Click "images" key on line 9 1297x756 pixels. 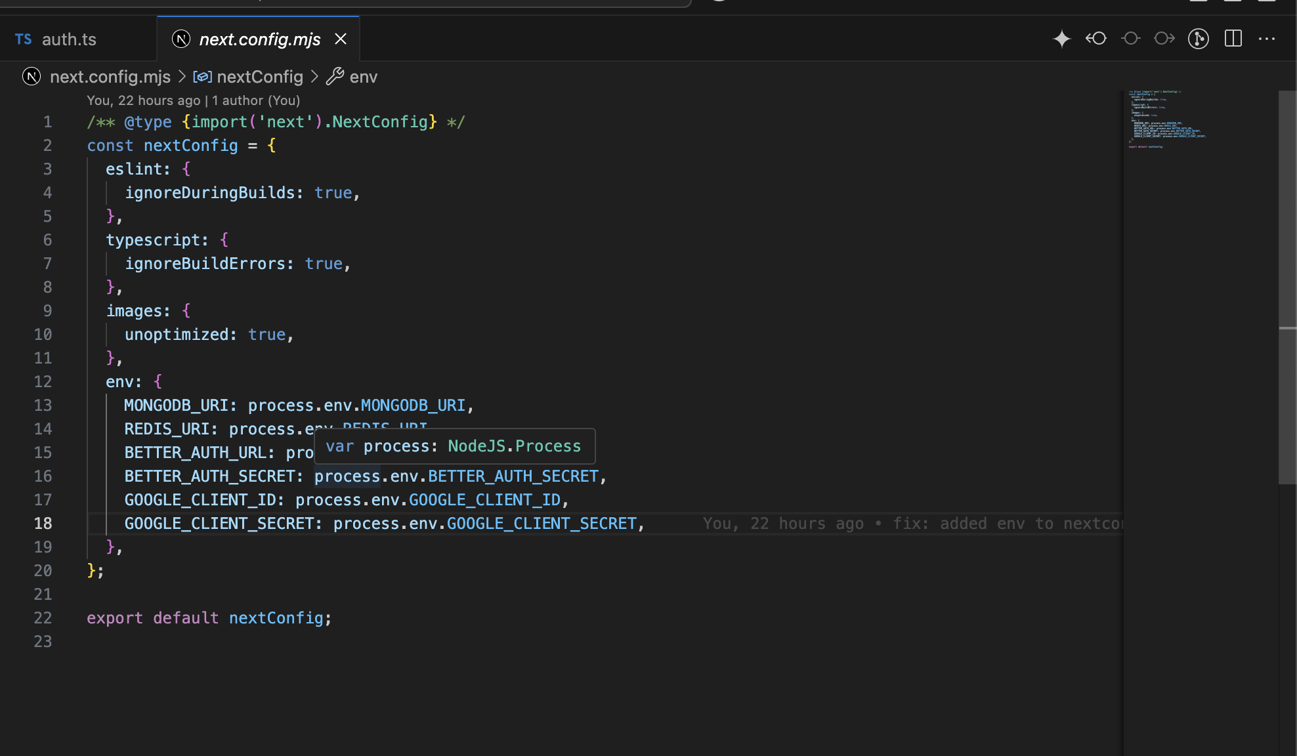pos(133,311)
